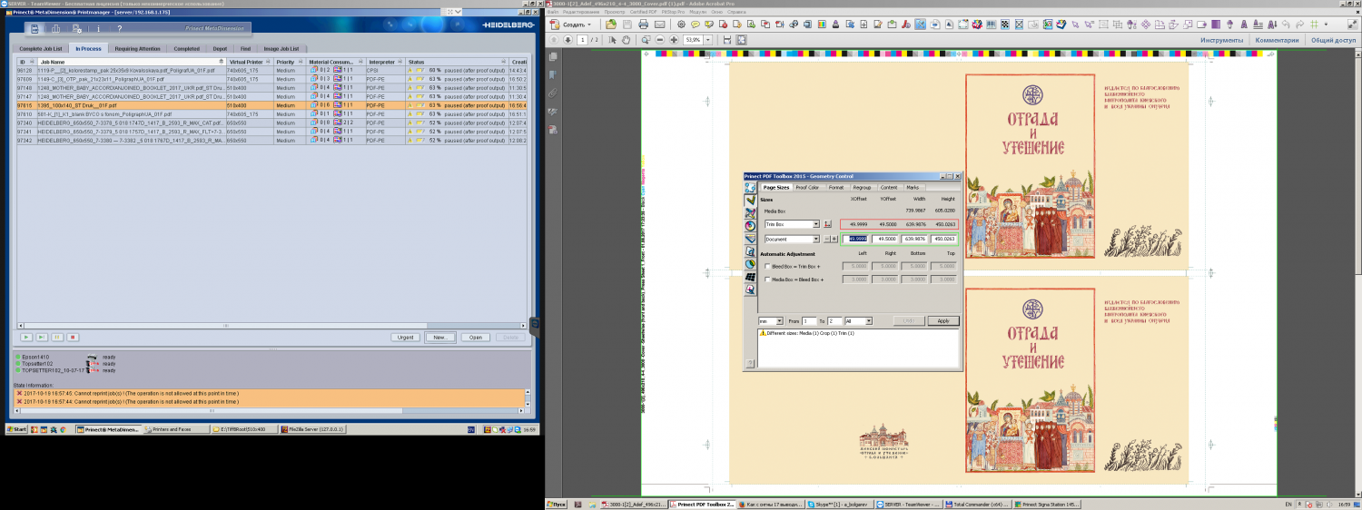
Task: Click the question mark help icon in MetaDimension
Action: click(119, 29)
